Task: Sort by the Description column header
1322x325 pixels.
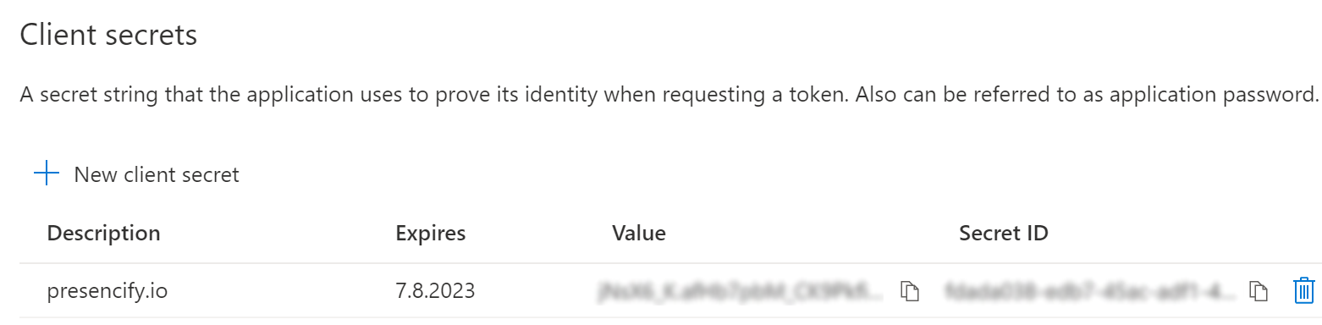Action: [x=103, y=233]
